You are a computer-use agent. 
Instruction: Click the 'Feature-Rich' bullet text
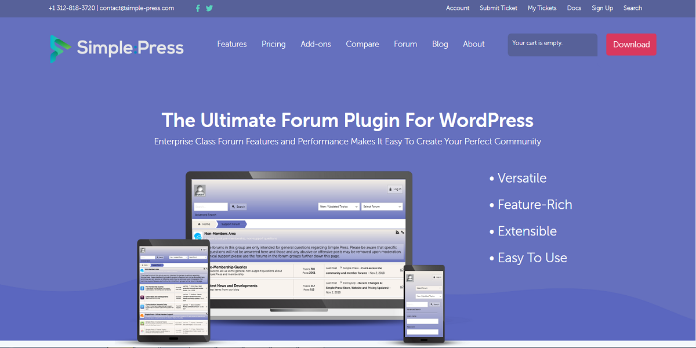pyautogui.click(x=535, y=205)
